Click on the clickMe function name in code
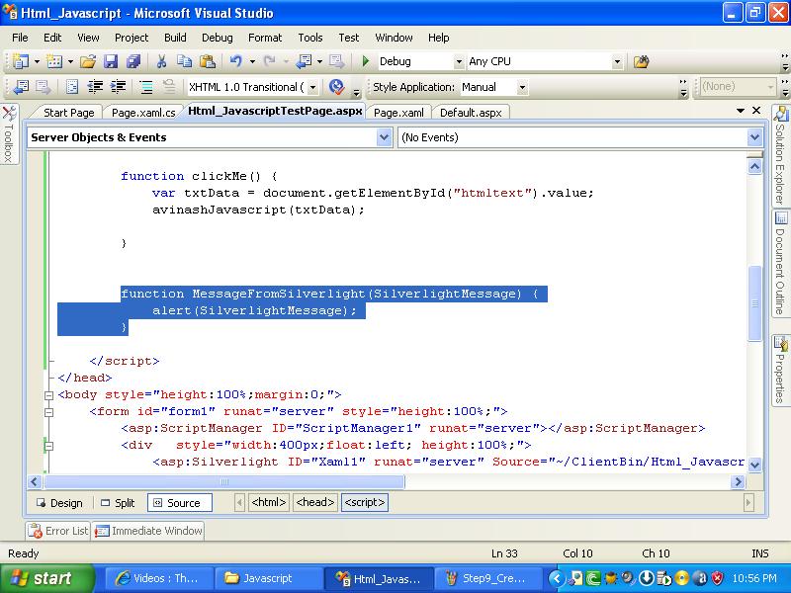791x593 pixels. (219, 176)
